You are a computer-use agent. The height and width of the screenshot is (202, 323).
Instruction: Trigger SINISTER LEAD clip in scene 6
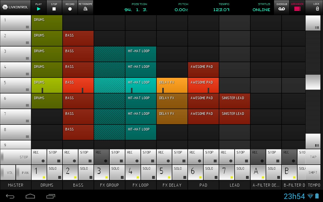(x=235, y=101)
